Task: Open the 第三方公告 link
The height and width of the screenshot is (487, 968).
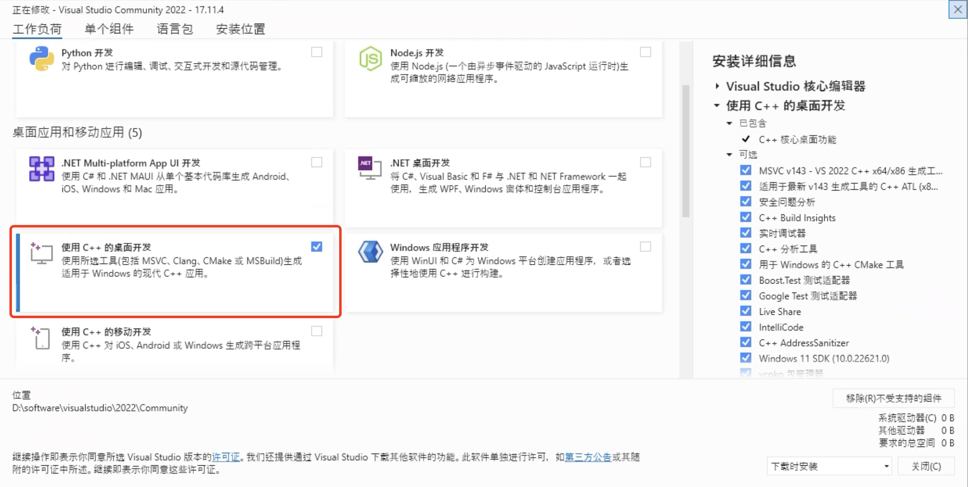Action: pyautogui.click(x=588, y=457)
